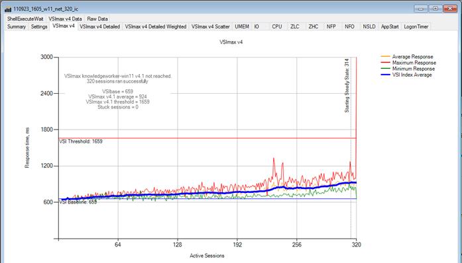Click the 'Response time, ms' axis title

point(27,148)
